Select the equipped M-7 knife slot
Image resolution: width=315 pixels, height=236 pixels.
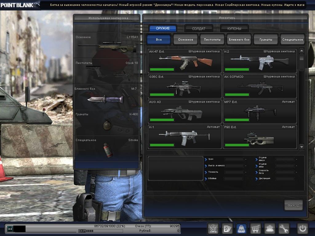[x=107, y=97]
